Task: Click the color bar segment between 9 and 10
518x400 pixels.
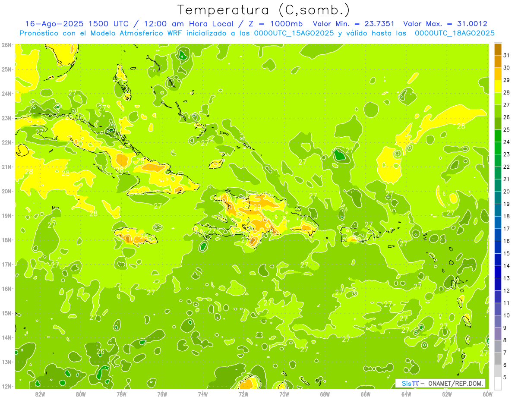Action: (x=498, y=321)
